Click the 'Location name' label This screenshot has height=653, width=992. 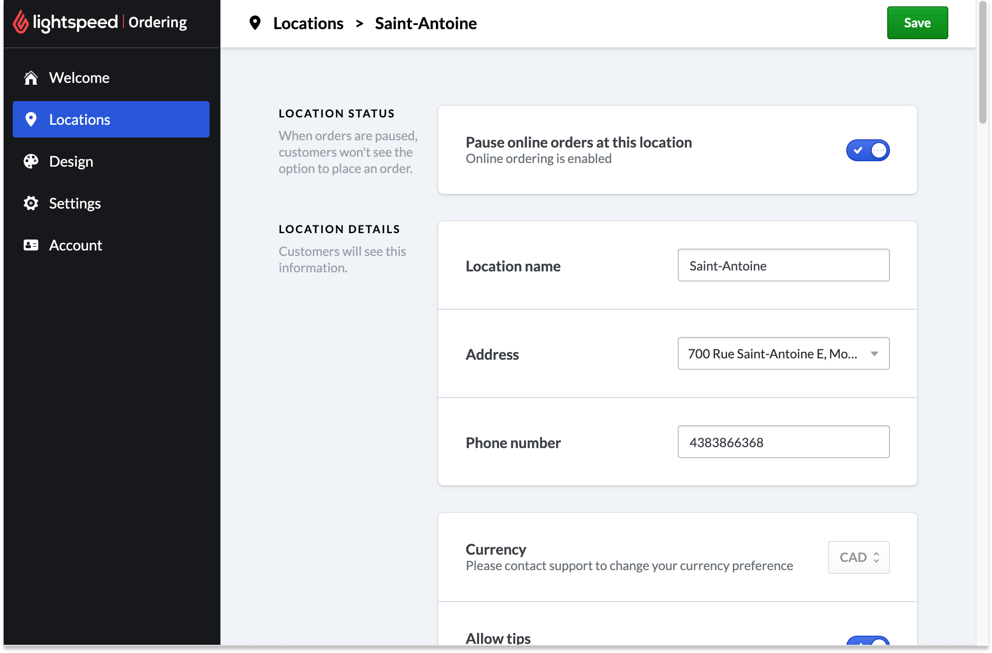pos(513,266)
